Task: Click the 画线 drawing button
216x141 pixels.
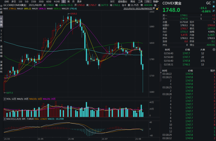Action: [133, 2]
